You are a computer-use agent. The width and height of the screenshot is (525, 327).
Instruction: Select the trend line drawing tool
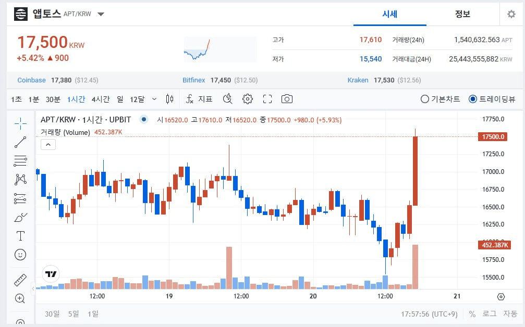pyautogui.click(x=20, y=142)
